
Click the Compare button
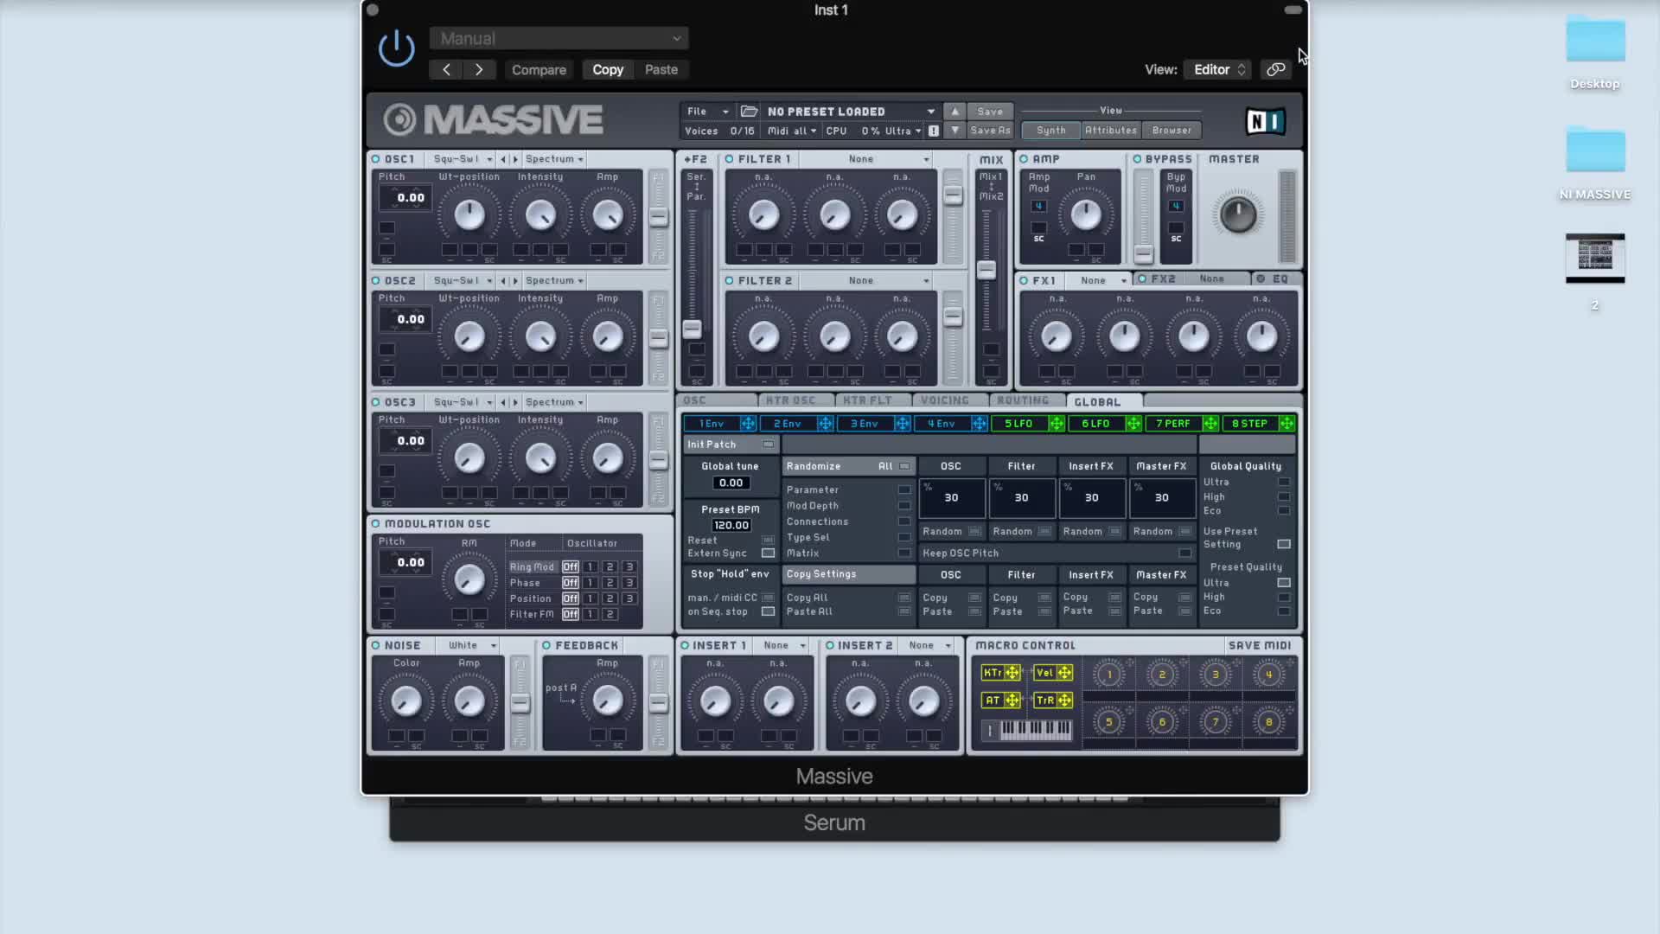tap(539, 70)
